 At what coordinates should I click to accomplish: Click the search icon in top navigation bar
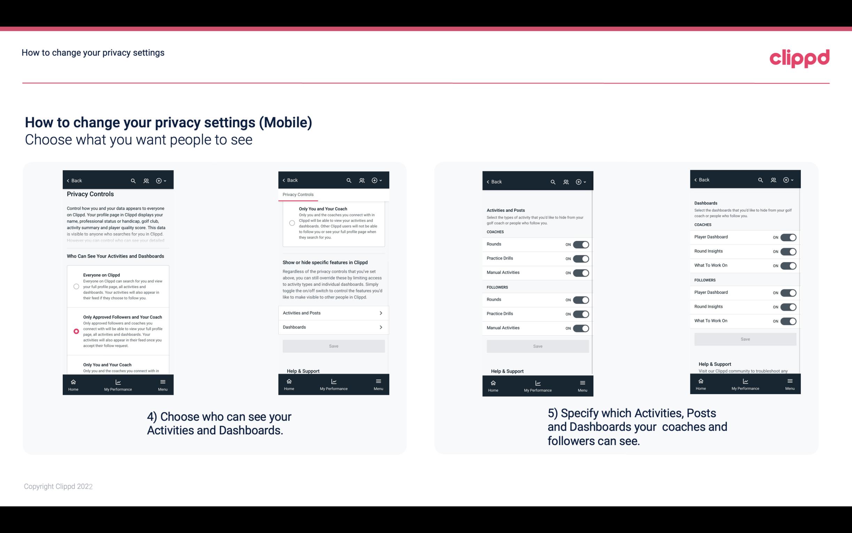(x=133, y=180)
